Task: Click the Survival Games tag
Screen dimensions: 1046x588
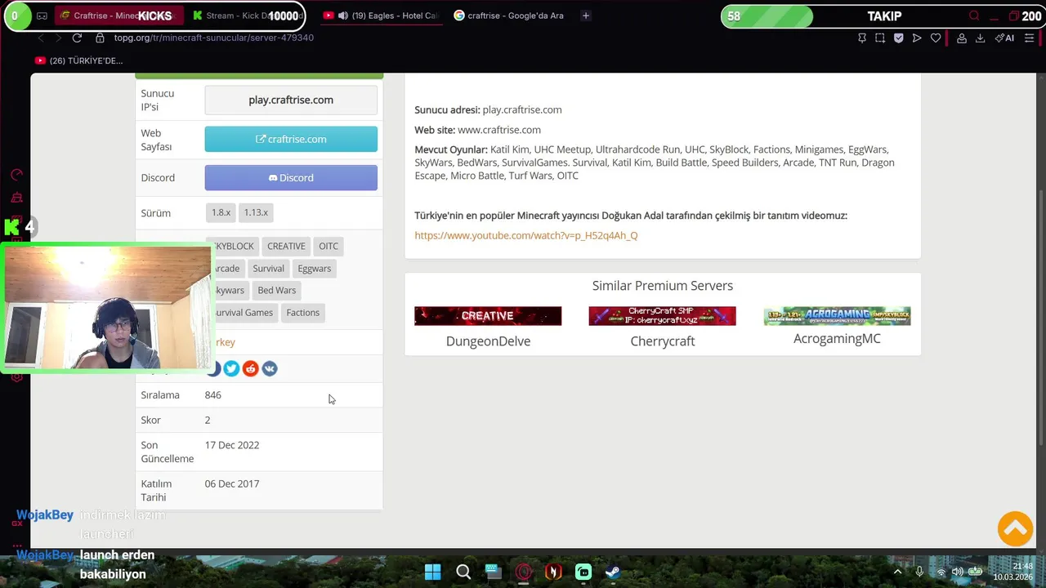Action: pos(244,312)
